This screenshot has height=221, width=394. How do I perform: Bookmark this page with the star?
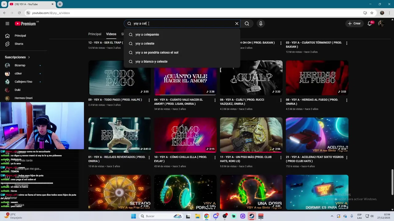(x=372, y=13)
